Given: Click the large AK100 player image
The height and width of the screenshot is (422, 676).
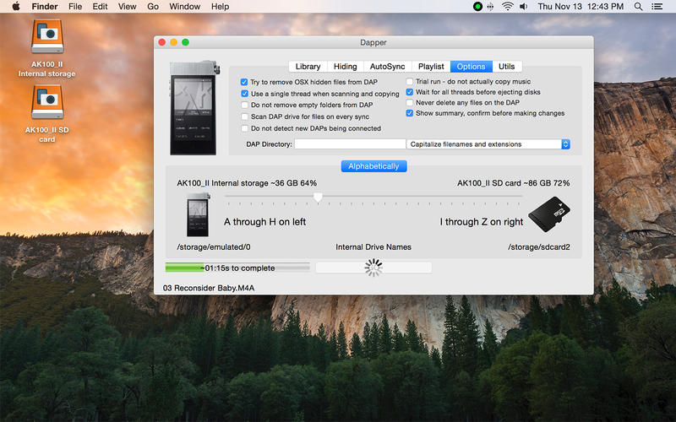Looking at the screenshot, I should (x=194, y=108).
